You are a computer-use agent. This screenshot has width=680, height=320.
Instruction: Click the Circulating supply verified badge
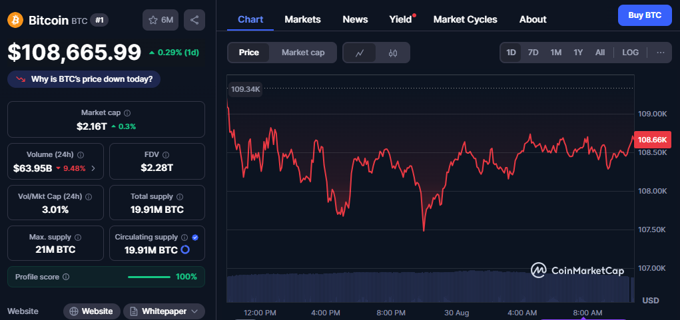194,237
